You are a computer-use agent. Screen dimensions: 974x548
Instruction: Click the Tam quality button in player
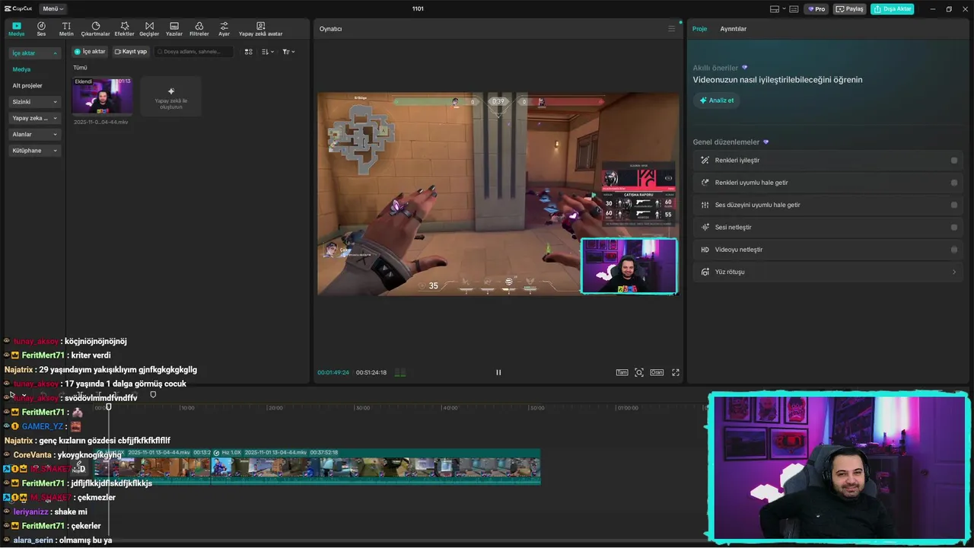(x=622, y=372)
